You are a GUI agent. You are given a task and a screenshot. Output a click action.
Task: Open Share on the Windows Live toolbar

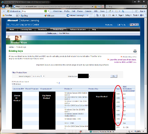click(102, 11)
